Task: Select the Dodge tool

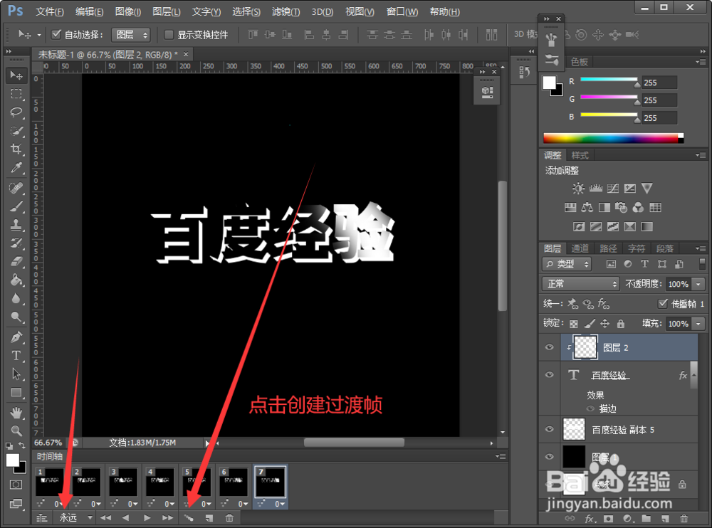Action: [16, 317]
